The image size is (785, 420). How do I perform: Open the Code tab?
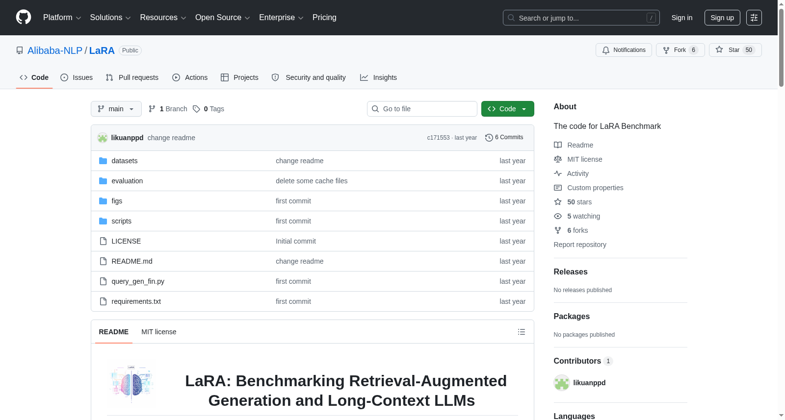[34, 77]
